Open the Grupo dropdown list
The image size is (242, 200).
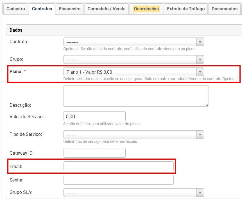tap(134, 60)
